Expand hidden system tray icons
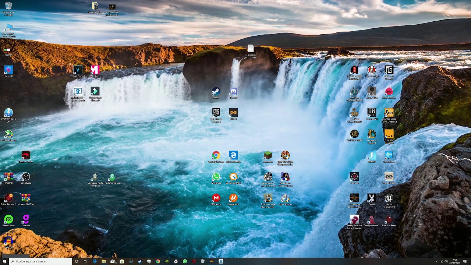This screenshot has height=265, width=471. (x=438, y=261)
